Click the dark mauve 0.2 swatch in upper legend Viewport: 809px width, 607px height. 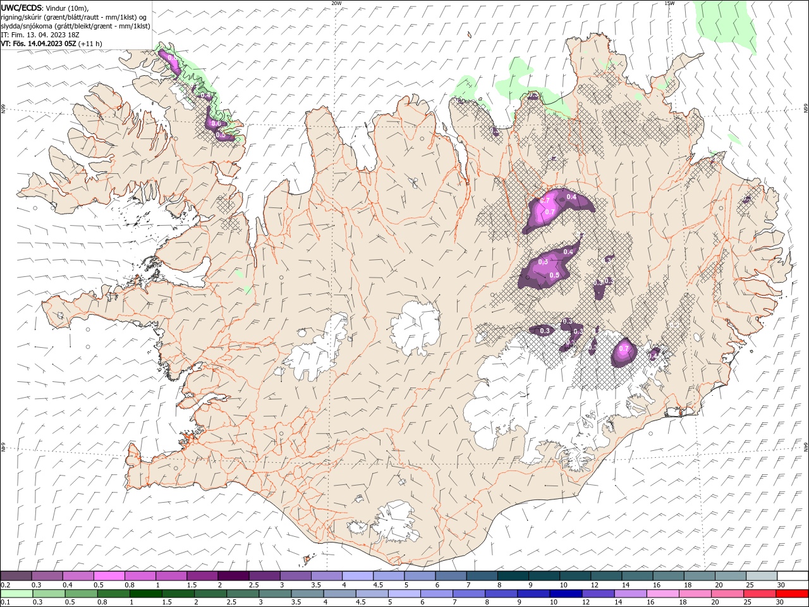[x=16, y=576]
